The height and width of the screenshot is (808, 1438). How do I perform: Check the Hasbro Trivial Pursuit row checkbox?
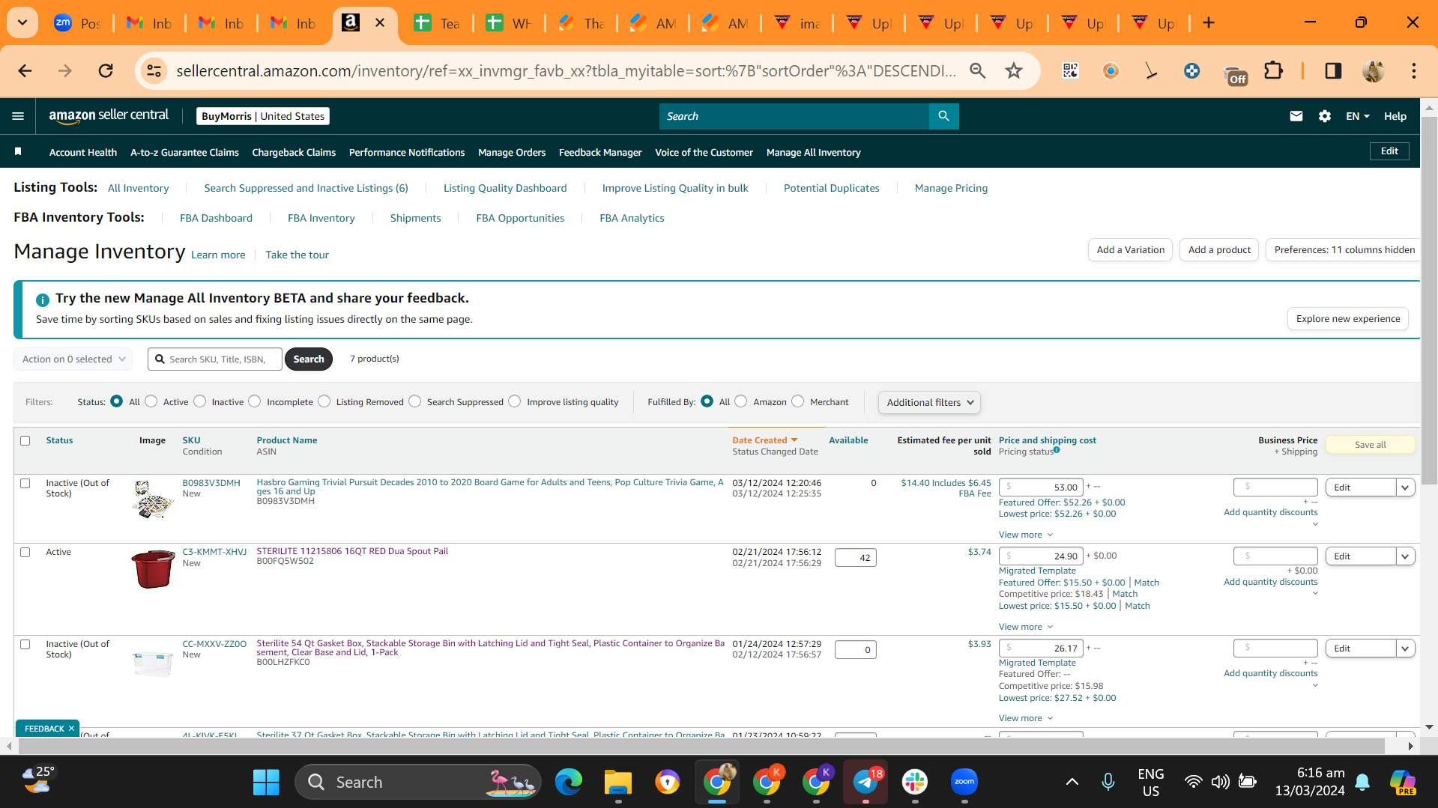pyautogui.click(x=25, y=483)
